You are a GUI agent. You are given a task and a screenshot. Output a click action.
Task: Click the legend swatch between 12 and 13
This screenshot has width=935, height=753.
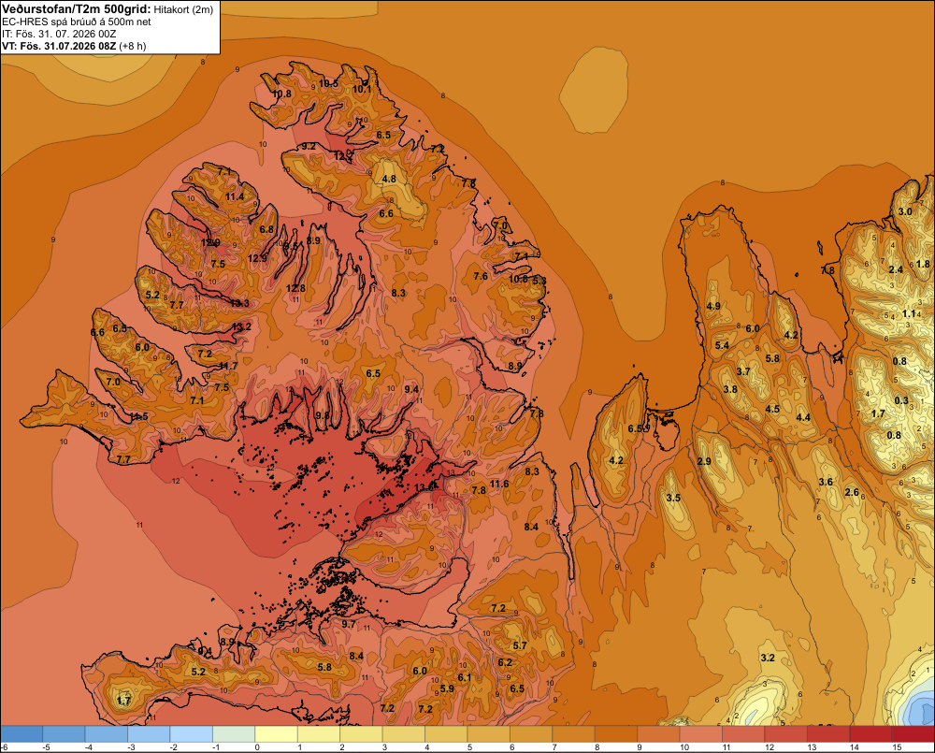coord(786,734)
